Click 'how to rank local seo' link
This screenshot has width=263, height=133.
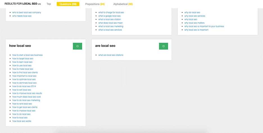click(22, 104)
